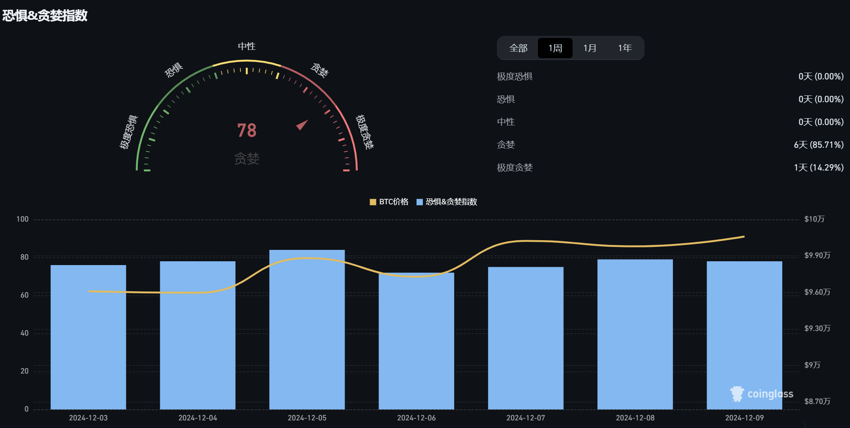Switch to the 全部 time range tab
Viewport: 850px width, 428px height.
tap(518, 48)
